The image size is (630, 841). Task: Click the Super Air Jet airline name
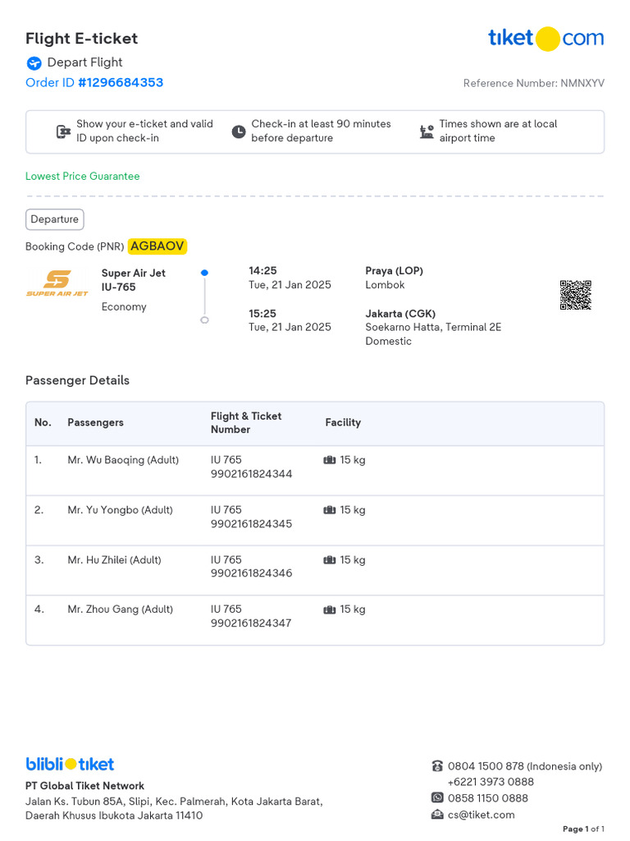point(134,273)
